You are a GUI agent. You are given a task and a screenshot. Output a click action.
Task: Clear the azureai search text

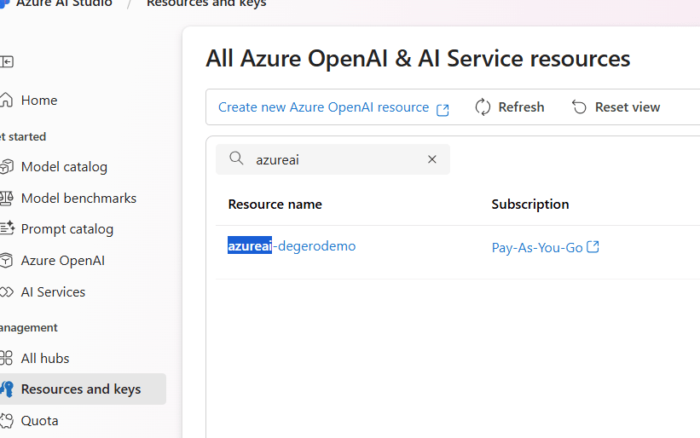point(431,159)
